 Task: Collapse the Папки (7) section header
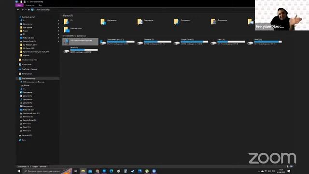(x=68, y=15)
